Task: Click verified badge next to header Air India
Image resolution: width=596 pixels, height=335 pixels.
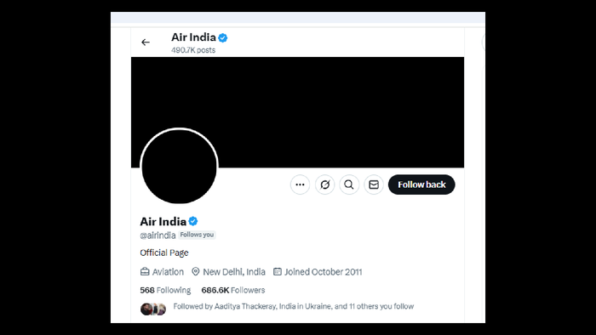Action: [223, 37]
